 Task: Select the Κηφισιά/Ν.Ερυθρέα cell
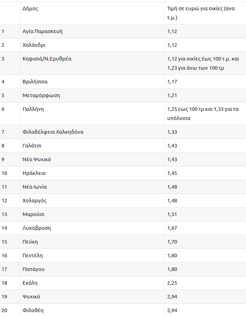[x=47, y=59]
